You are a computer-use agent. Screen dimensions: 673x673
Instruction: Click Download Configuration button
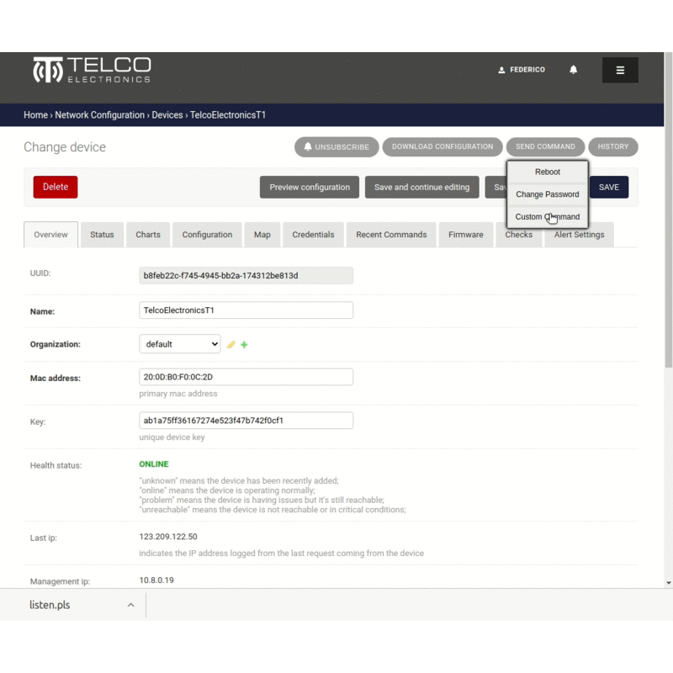[x=442, y=146]
